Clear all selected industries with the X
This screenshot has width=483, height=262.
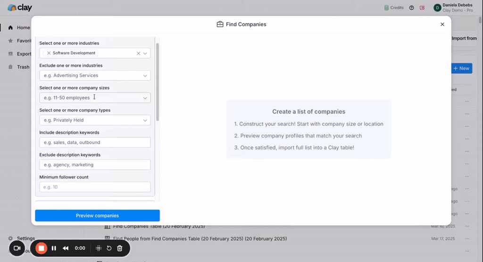point(138,53)
